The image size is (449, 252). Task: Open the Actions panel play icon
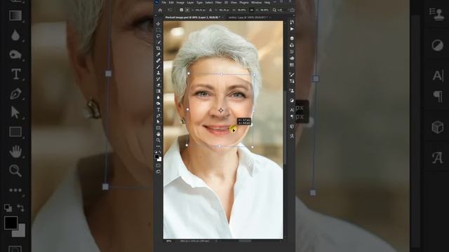(x=292, y=29)
